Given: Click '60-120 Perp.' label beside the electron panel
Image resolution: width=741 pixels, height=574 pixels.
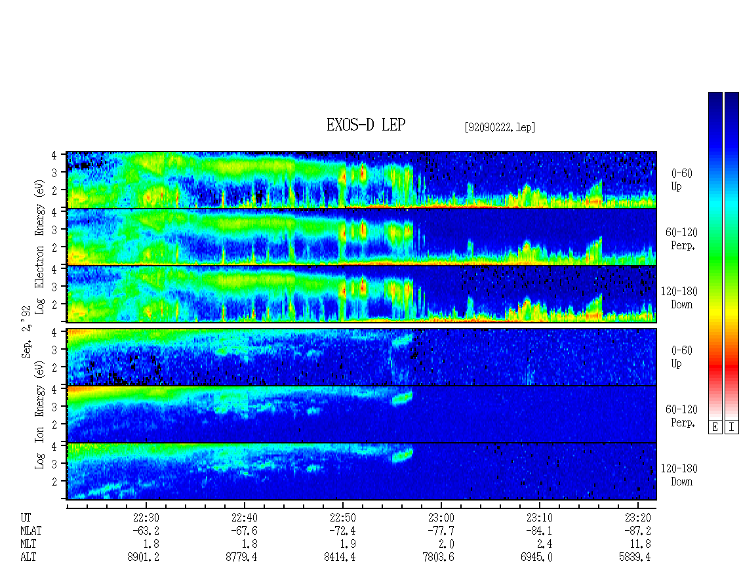Looking at the screenshot, I should pyautogui.click(x=681, y=239).
